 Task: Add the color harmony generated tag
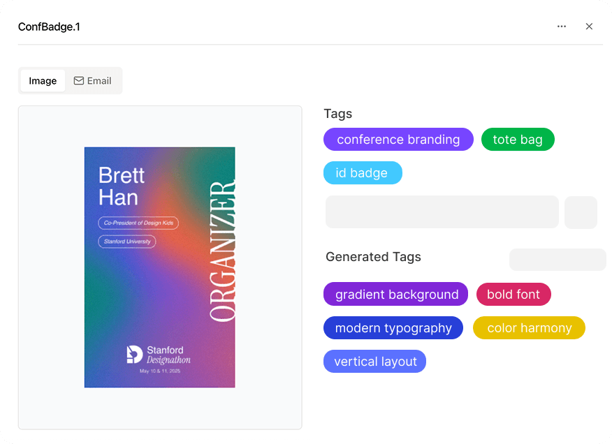[x=529, y=327]
